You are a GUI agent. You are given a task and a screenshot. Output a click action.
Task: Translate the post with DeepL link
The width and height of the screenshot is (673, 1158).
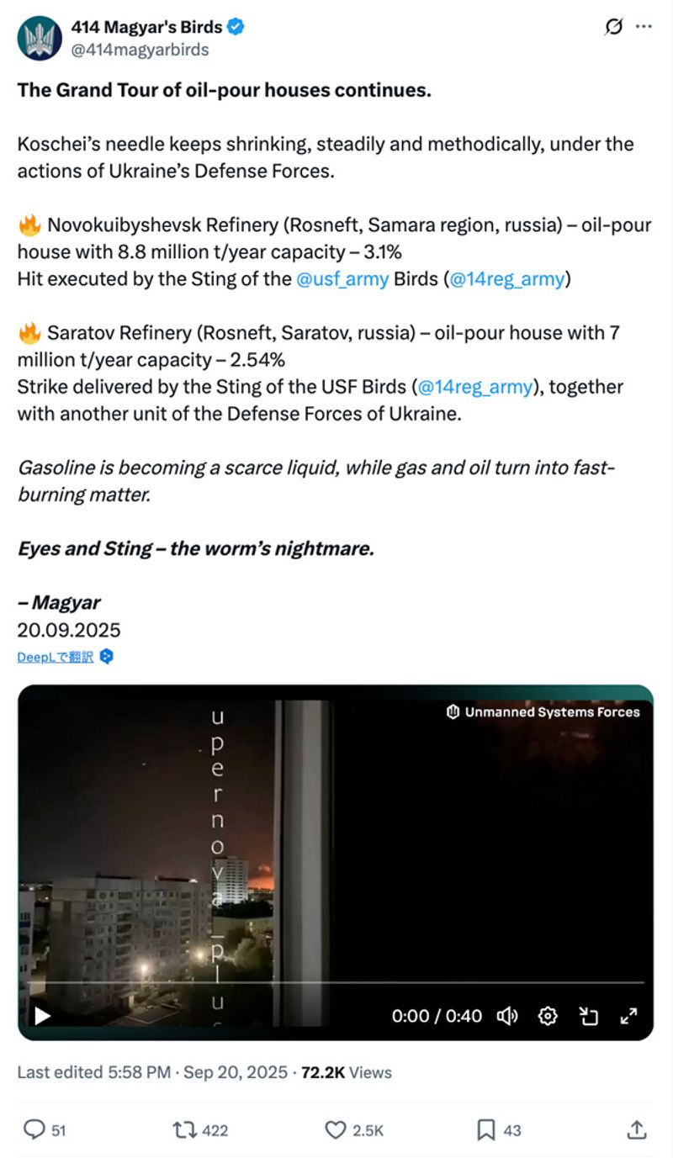pyautogui.click(x=56, y=657)
